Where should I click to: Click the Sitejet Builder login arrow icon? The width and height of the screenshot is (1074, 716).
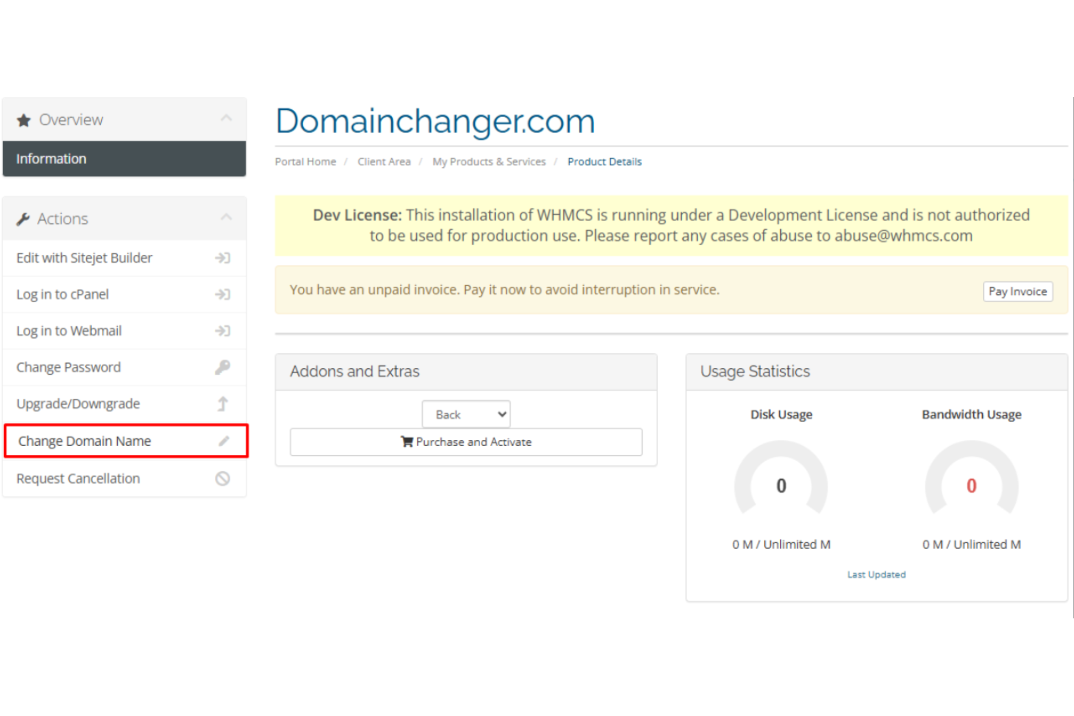(222, 258)
